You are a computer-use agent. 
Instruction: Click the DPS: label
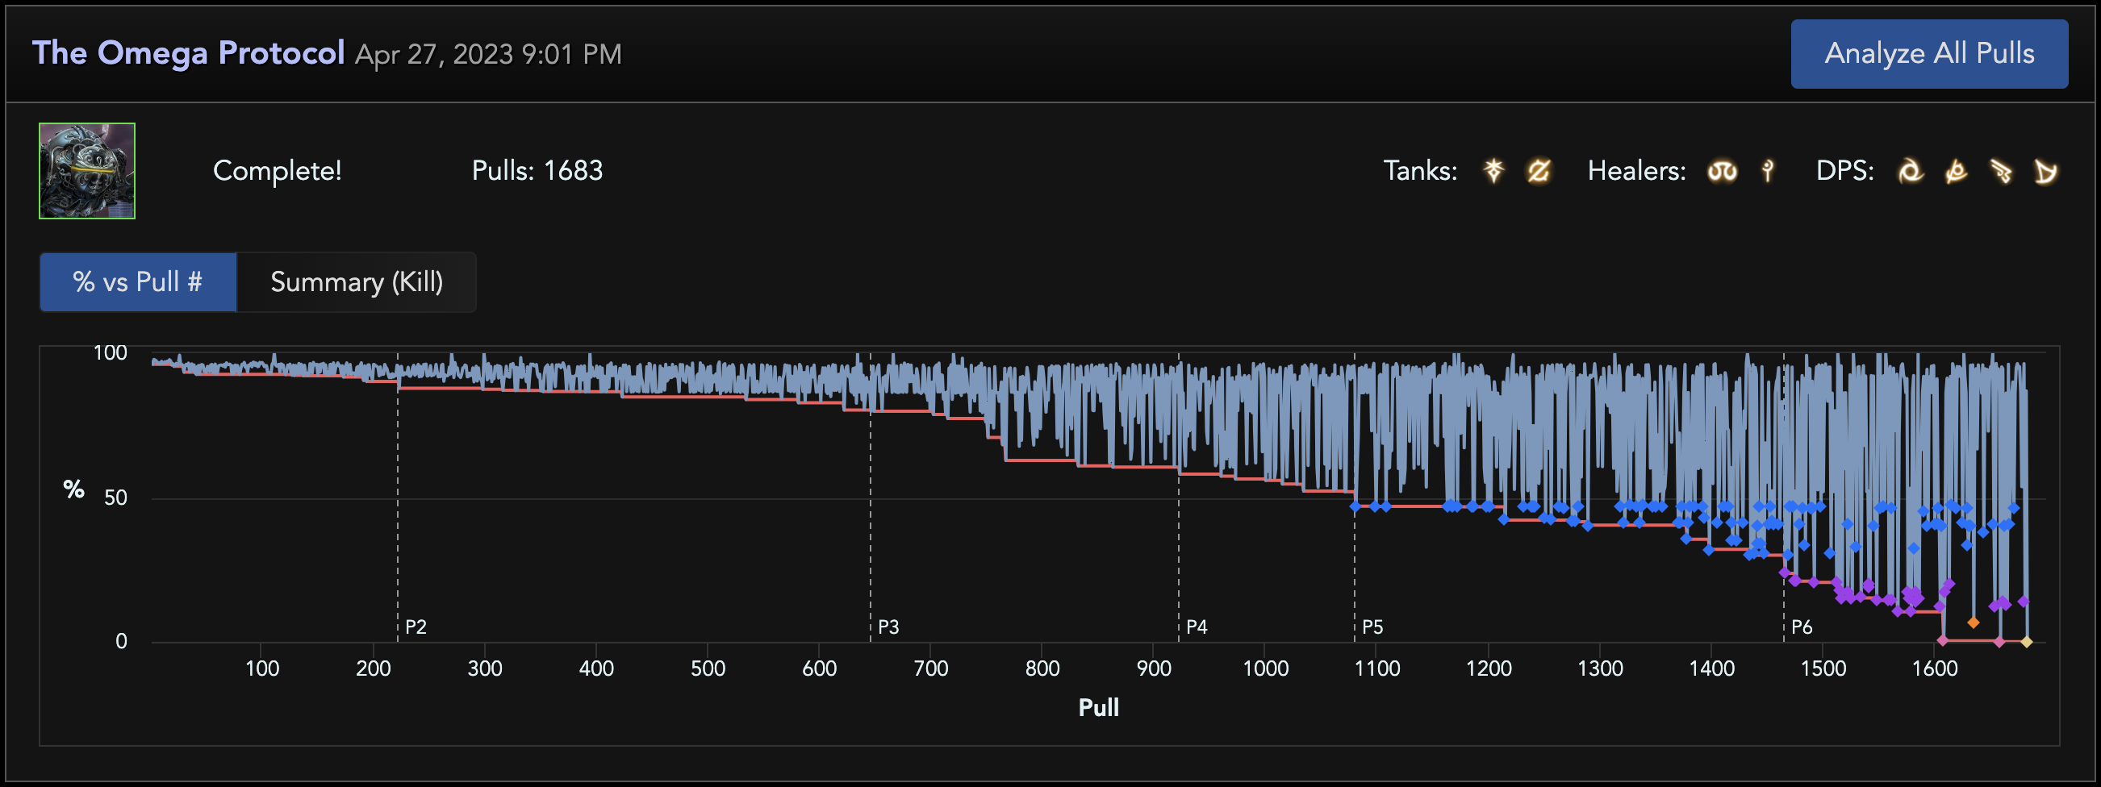[1845, 171]
